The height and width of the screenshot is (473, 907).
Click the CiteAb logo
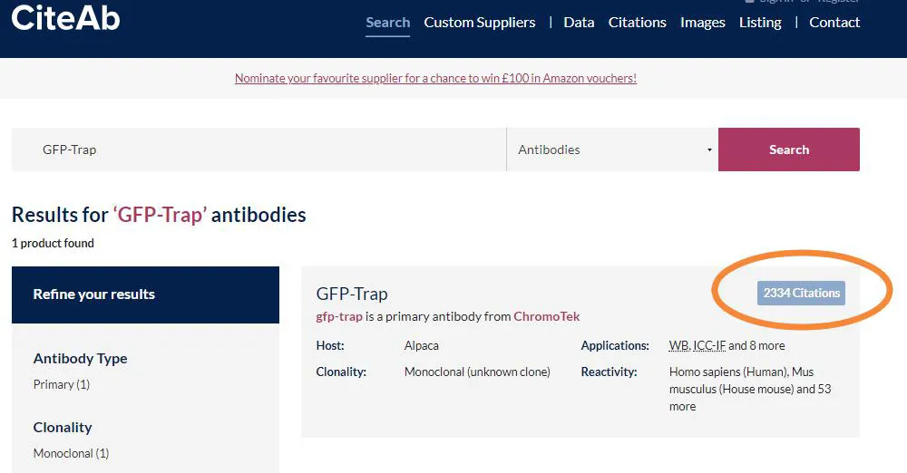(65, 18)
